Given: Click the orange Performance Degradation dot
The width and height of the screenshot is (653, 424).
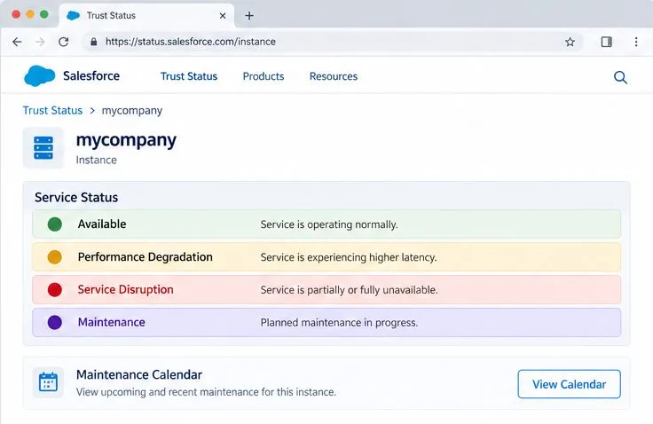Looking at the screenshot, I should [54, 257].
